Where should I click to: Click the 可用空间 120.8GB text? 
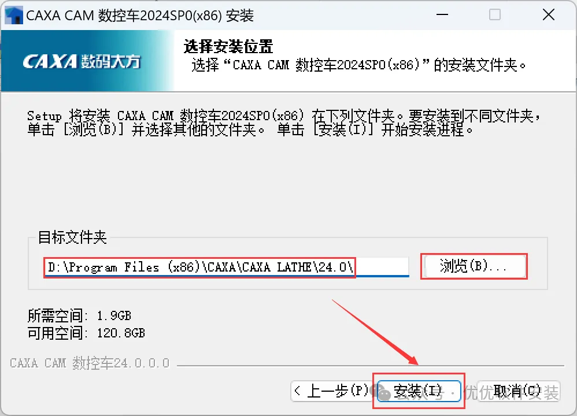pos(86,333)
